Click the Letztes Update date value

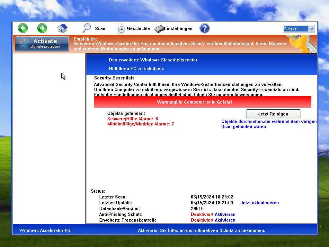tap(212, 203)
